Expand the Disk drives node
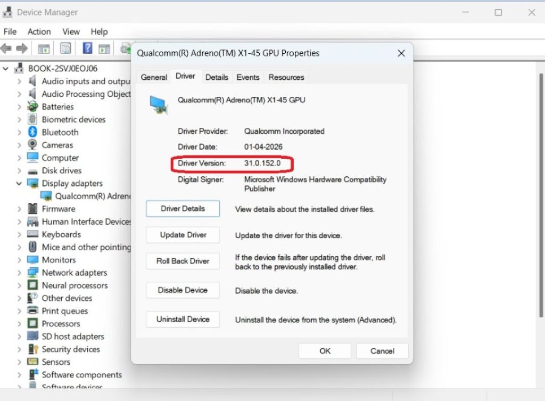This screenshot has width=545, height=401. pyautogui.click(x=20, y=170)
